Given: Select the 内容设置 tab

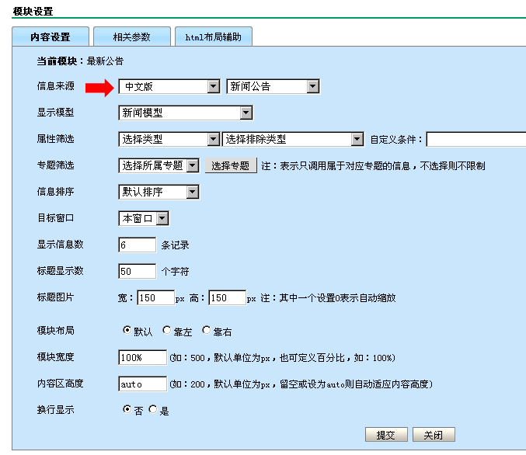Looking at the screenshot, I should [x=51, y=36].
